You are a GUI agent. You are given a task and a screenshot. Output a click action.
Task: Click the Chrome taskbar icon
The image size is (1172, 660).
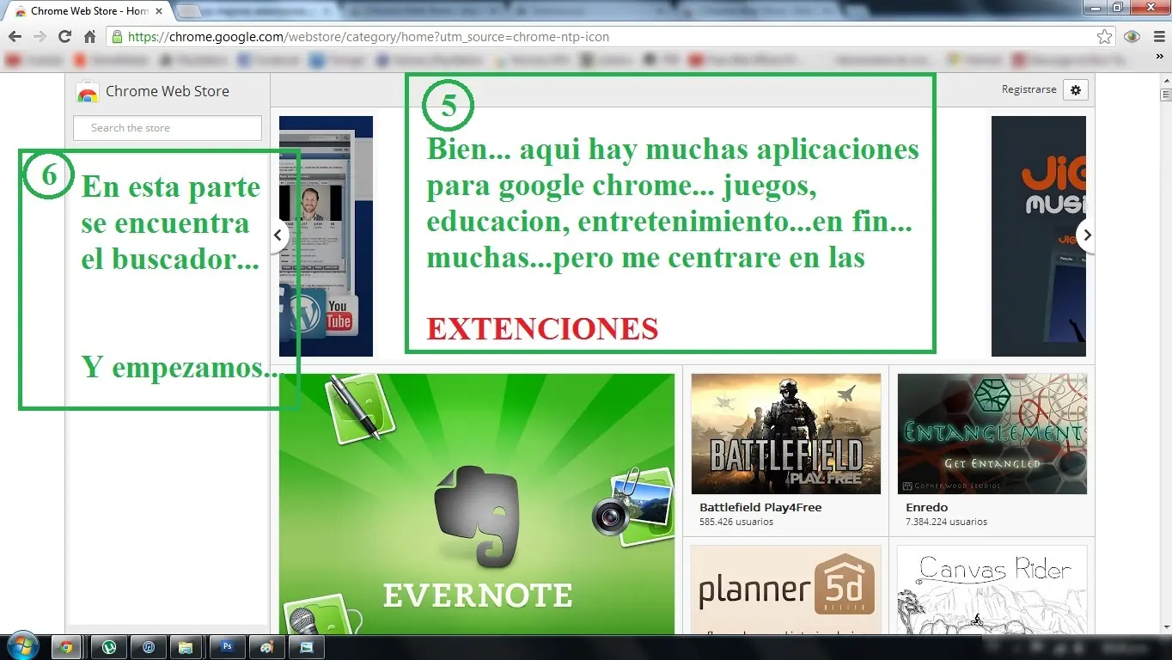point(66,647)
